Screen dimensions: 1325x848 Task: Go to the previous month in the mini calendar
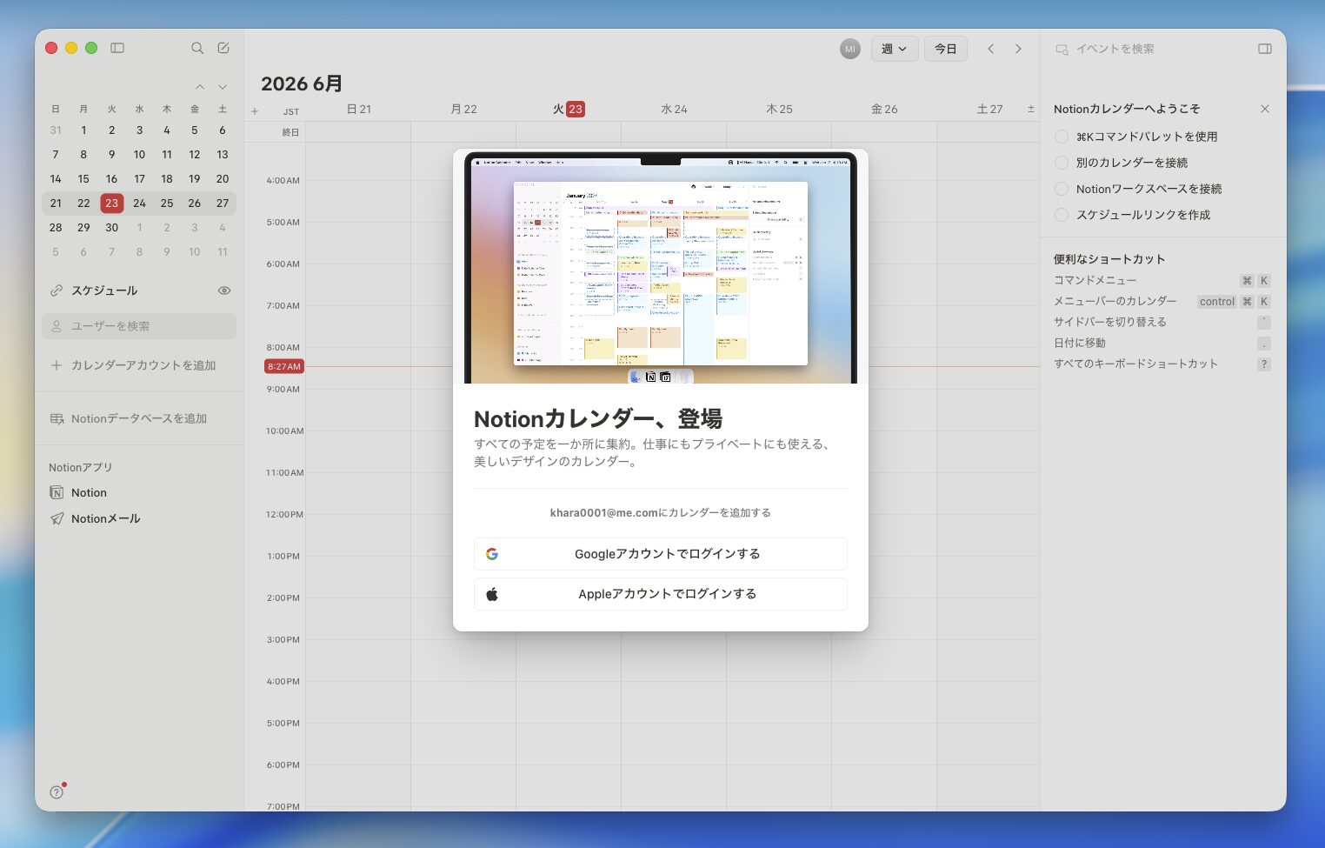[x=200, y=87]
